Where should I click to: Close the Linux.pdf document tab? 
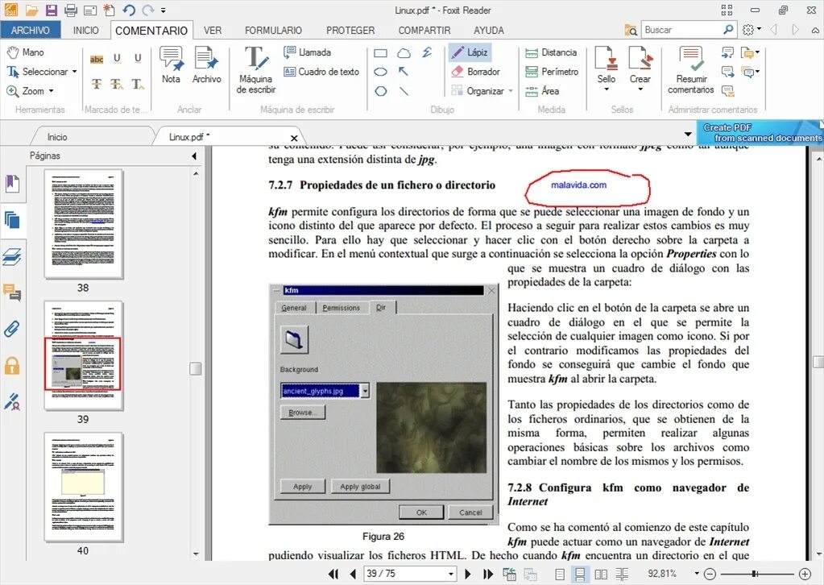(x=294, y=138)
